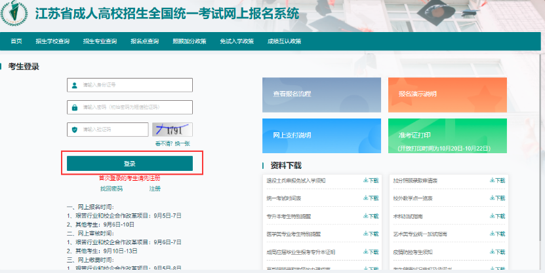The width and height of the screenshot is (545, 273).
Task: Click the shield icon in captcha field
Action: click(x=75, y=130)
